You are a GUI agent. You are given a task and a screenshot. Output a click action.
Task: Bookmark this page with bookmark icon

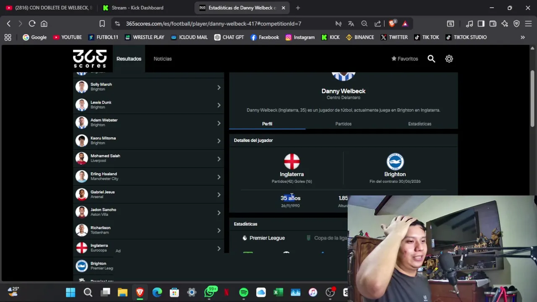pos(102,23)
